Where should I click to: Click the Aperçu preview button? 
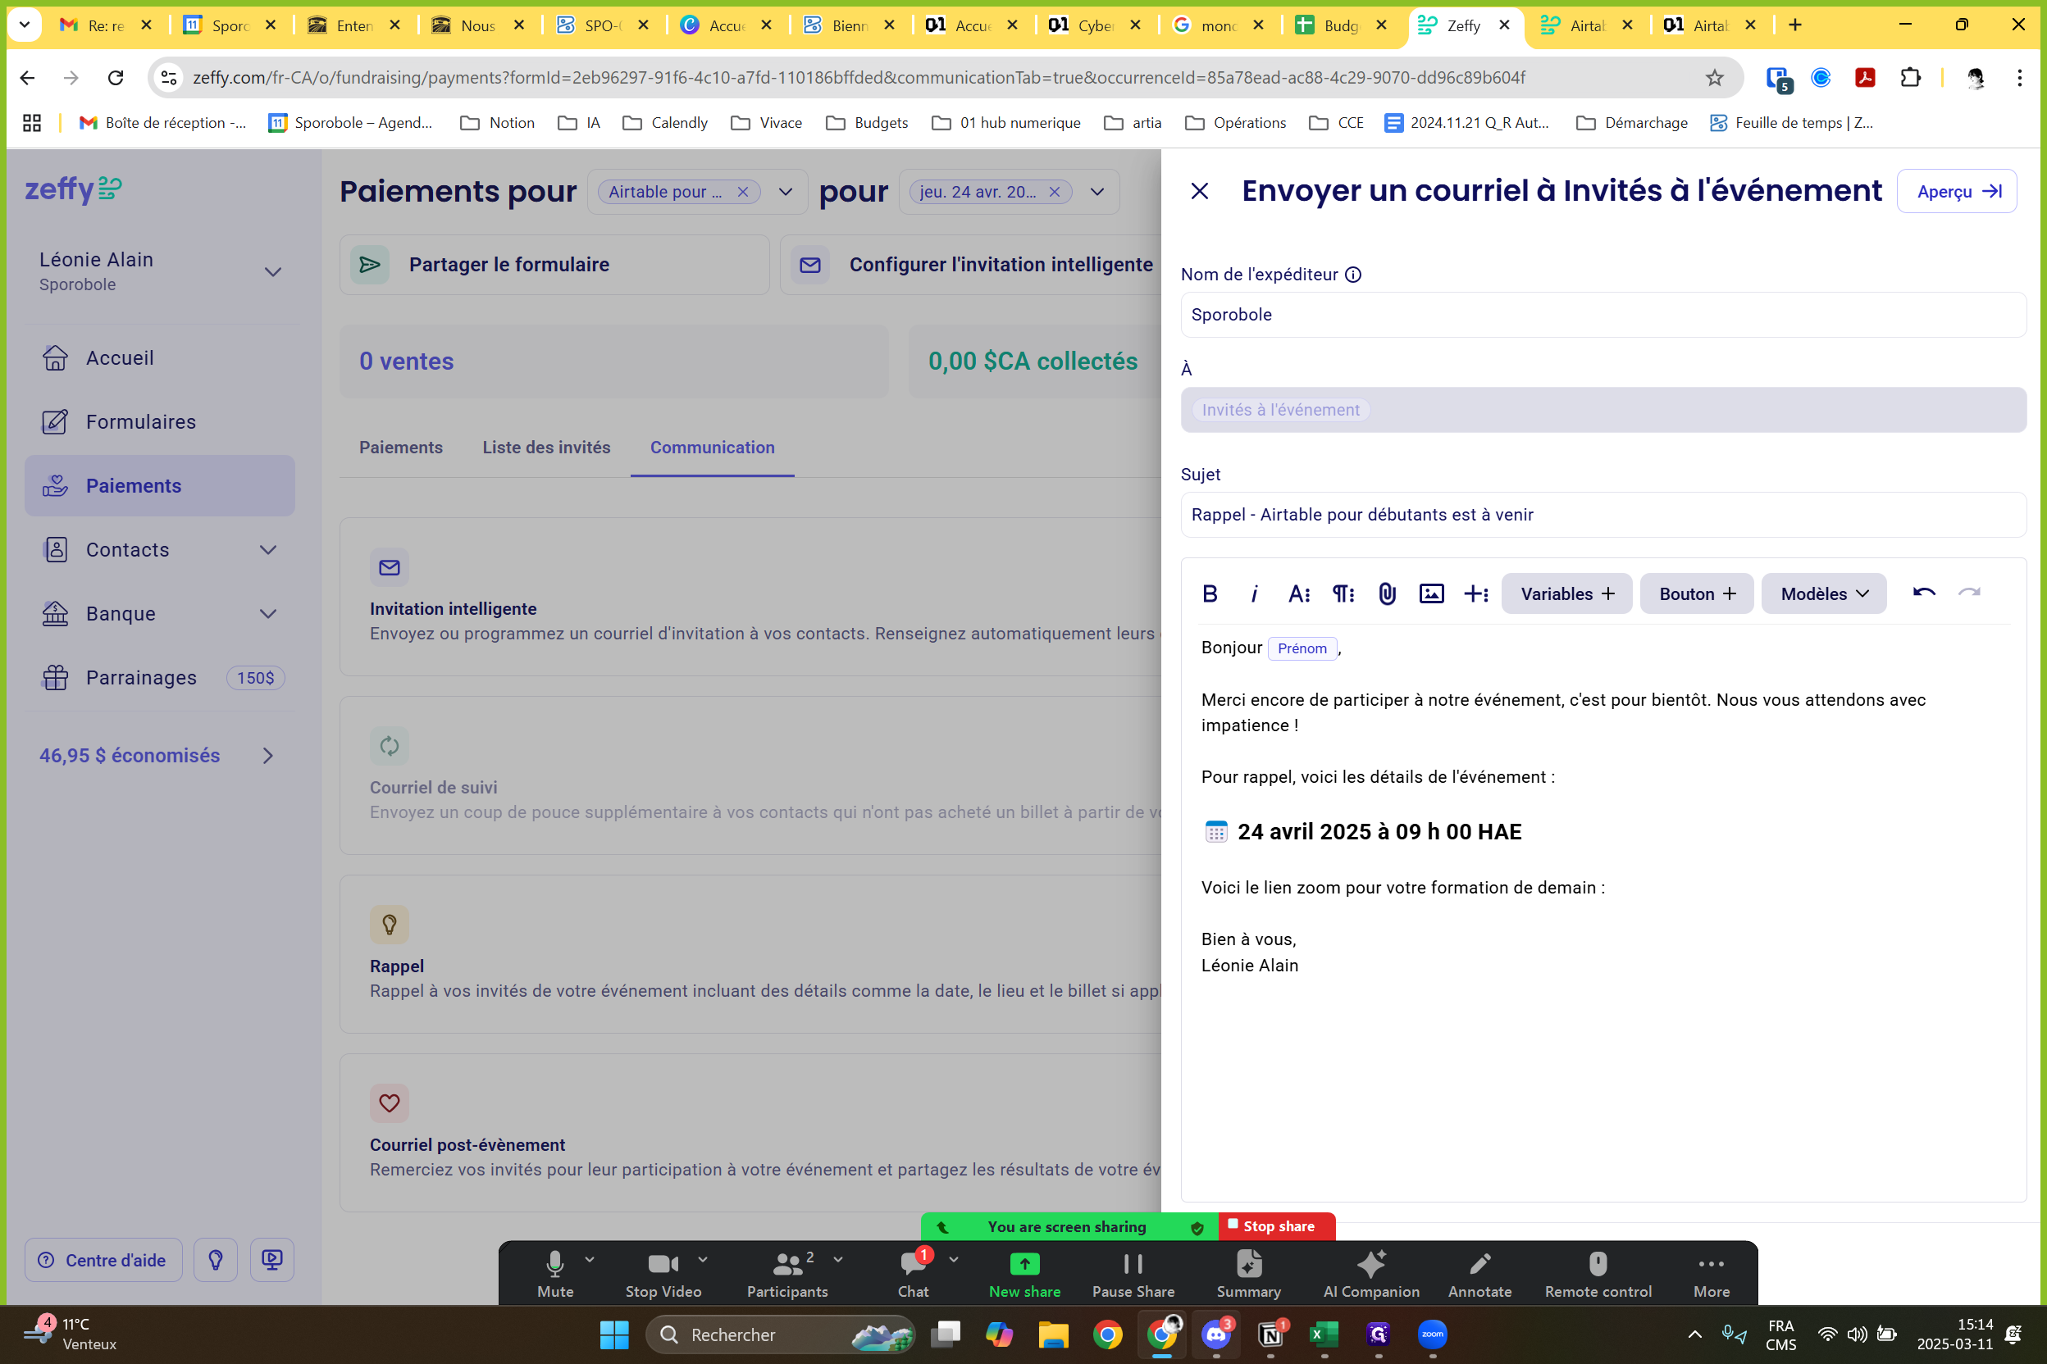(1957, 191)
